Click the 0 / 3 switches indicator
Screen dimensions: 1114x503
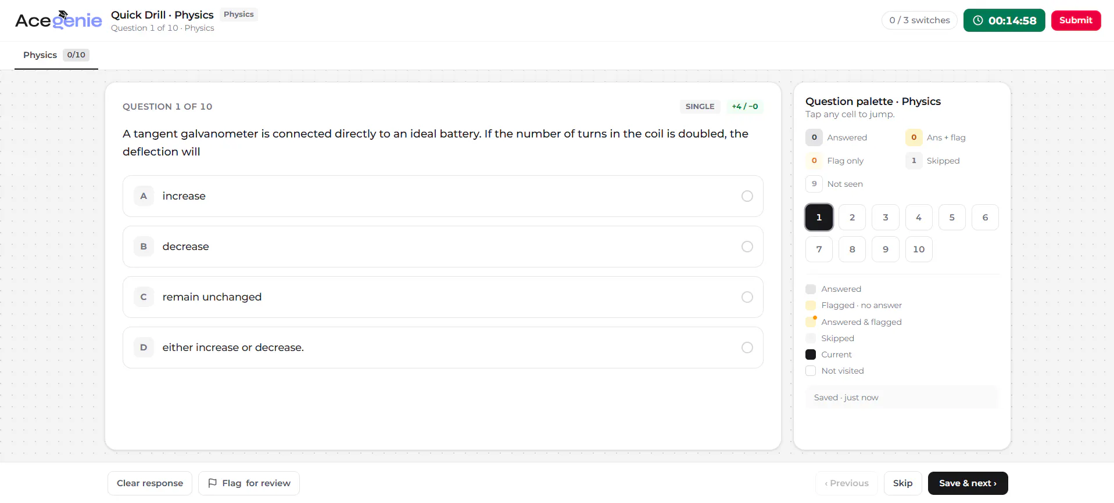919,20
